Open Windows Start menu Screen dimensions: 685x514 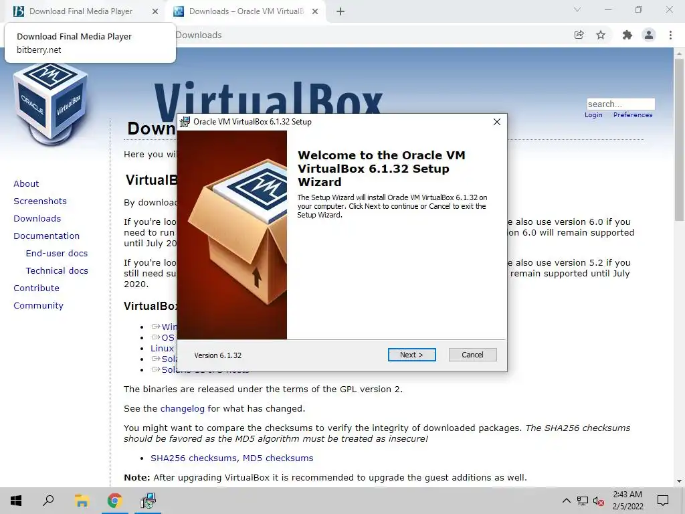tap(16, 501)
